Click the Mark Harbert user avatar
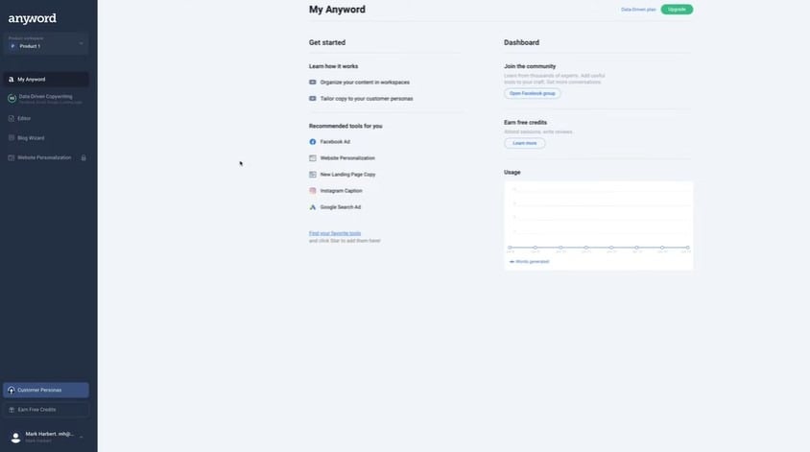Image resolution: width=810 pixels, height=452 pixels. [15, 438]
